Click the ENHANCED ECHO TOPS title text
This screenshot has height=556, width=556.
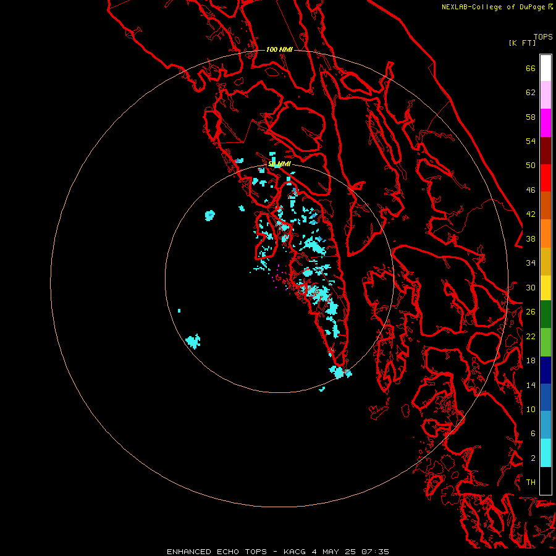point(217,552)
